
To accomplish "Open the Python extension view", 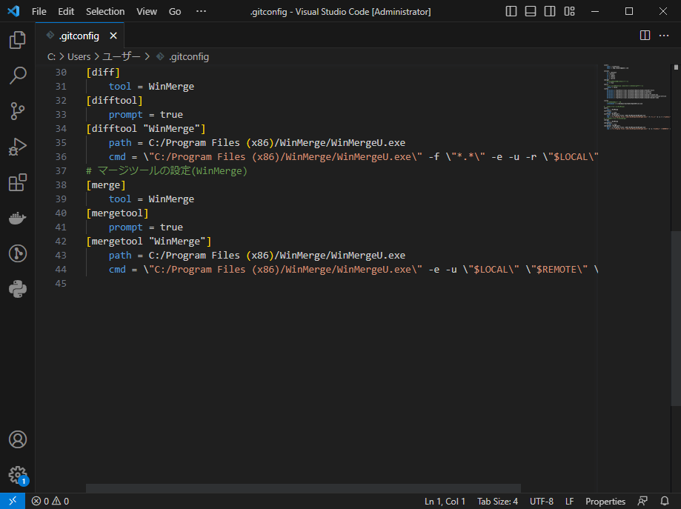I will 18,289.
